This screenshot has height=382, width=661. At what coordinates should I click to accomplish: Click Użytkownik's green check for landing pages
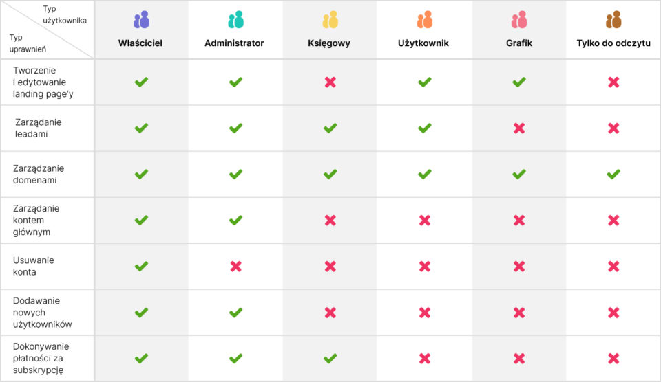(x=425, y=82)
